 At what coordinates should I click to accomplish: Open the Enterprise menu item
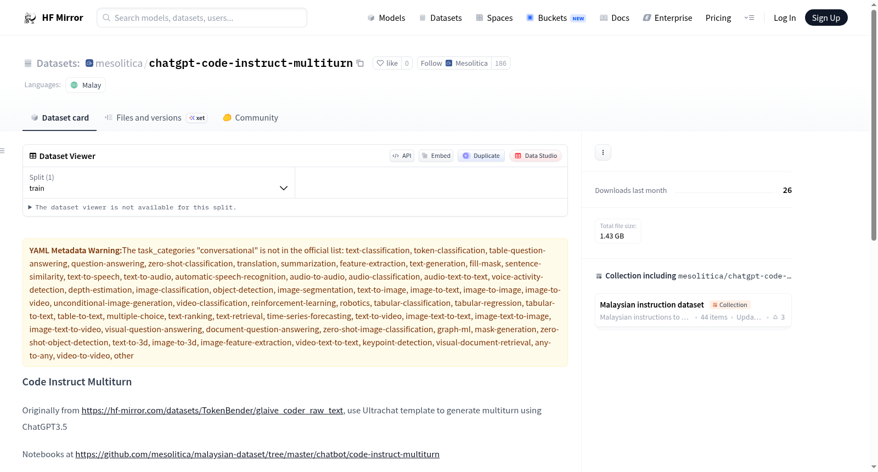point(667,18)
